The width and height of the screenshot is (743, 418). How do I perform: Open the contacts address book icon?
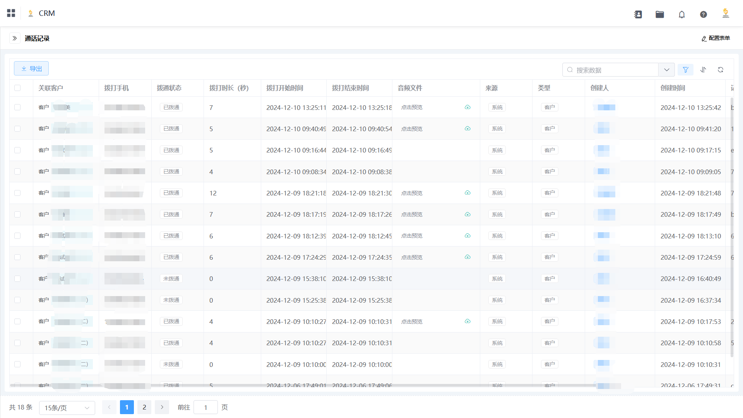pos(638,14)
